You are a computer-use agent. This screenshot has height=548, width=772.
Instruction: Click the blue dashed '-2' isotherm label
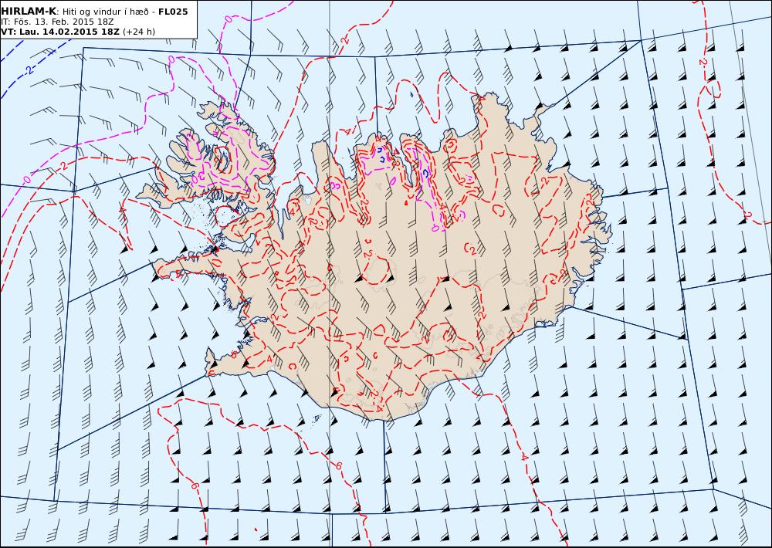pyautogui.click(x=29, y=70)
